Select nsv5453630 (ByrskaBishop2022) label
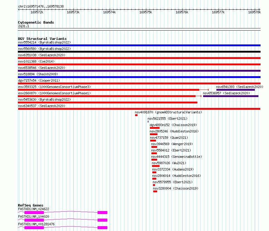 pos(44,99)
